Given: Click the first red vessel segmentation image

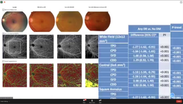Looking at the screenshot, I should coord(14,75).
